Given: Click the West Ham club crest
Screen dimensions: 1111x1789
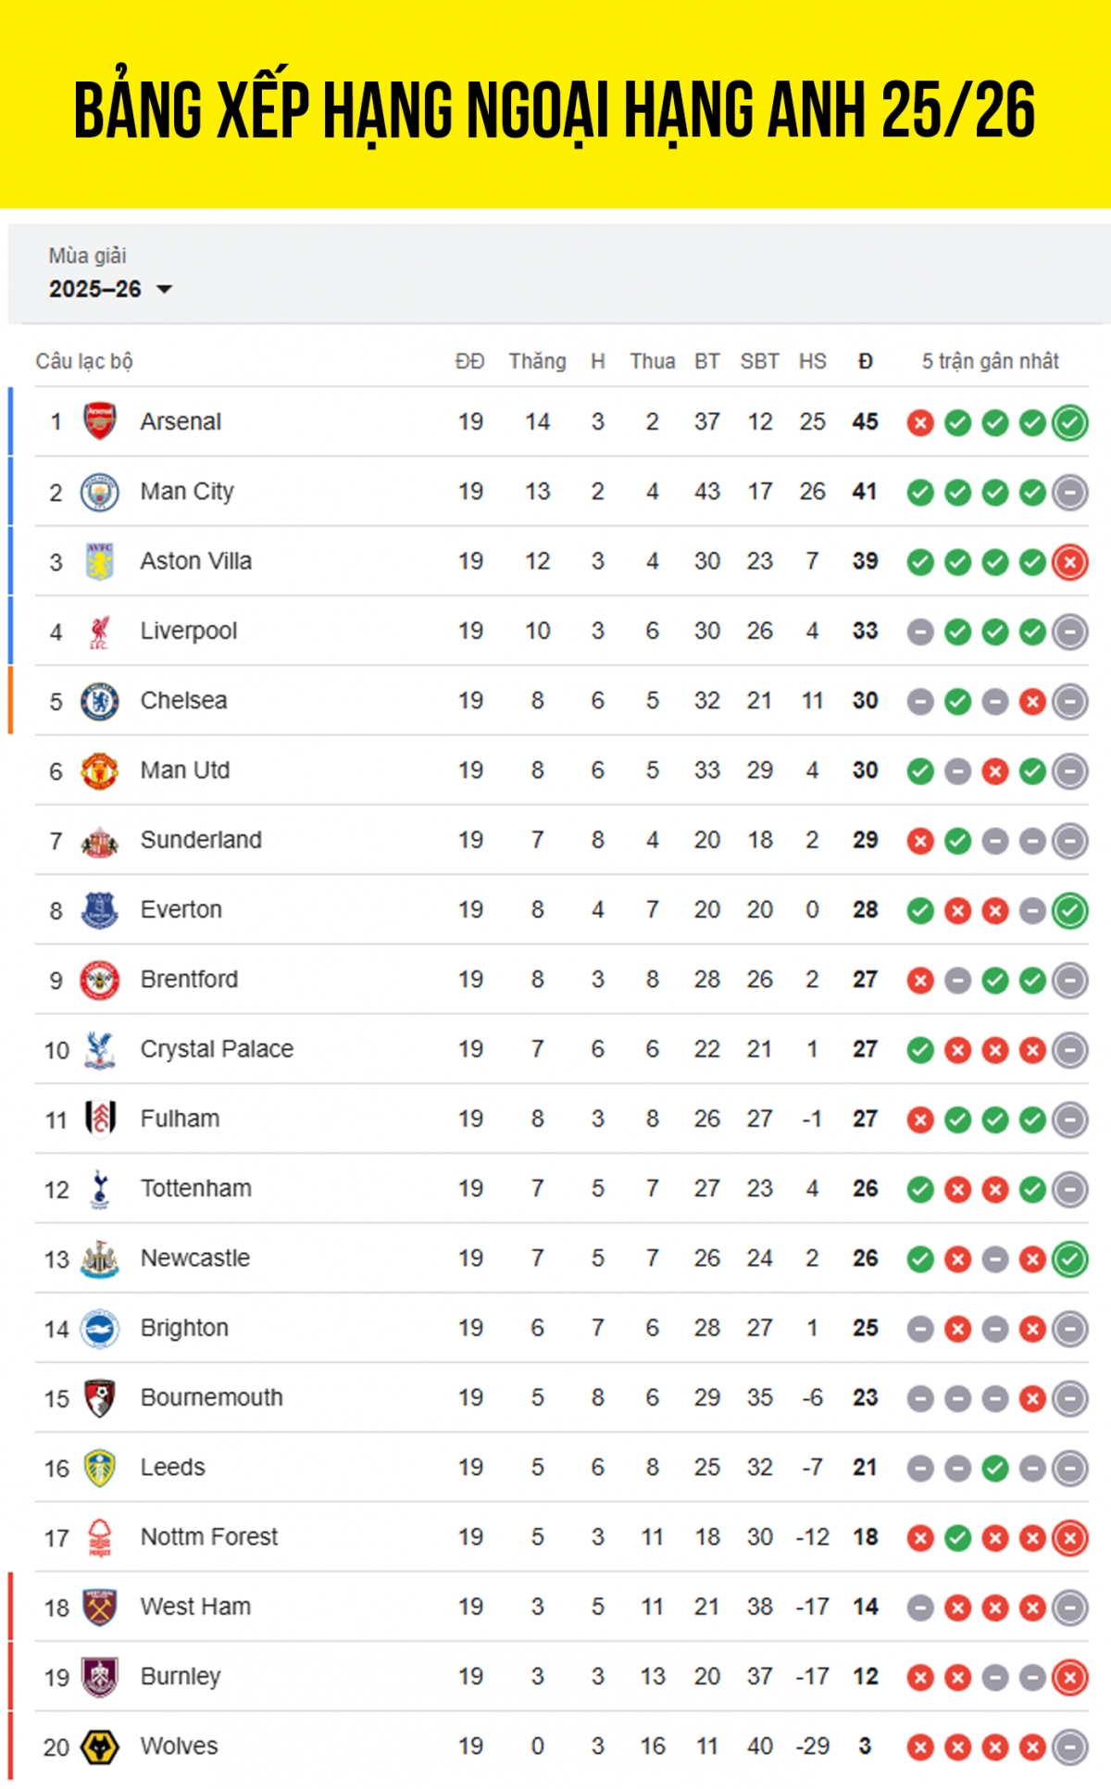Looking at the screenshot, I should click(100, 1608).
